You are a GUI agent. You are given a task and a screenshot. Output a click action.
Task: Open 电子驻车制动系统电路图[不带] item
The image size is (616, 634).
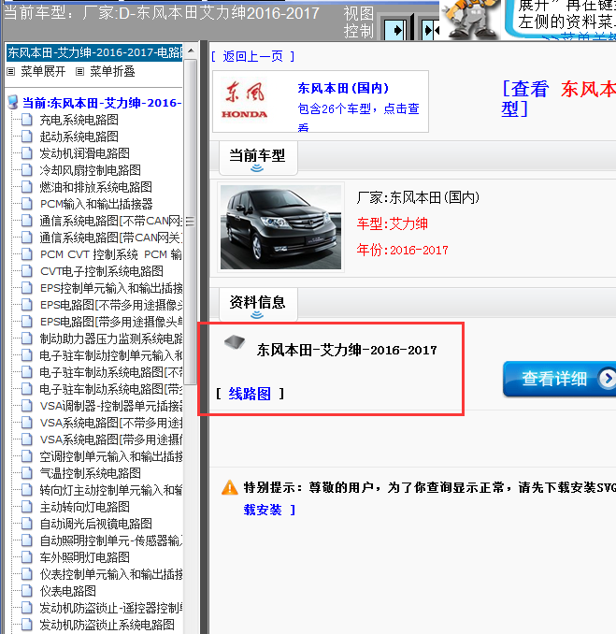point(111,372)
